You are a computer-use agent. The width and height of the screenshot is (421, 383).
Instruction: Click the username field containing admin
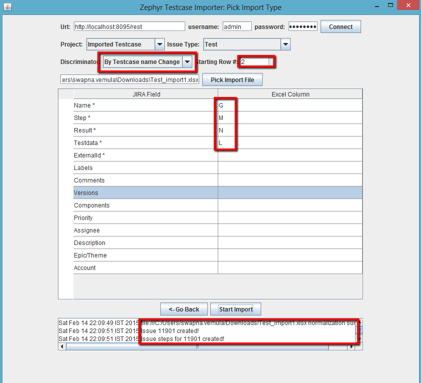pos(237,26)
